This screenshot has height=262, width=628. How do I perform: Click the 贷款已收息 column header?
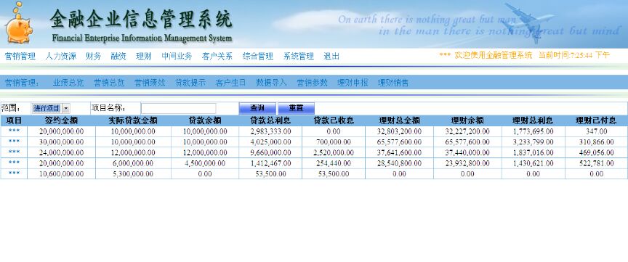click(334, 120)
